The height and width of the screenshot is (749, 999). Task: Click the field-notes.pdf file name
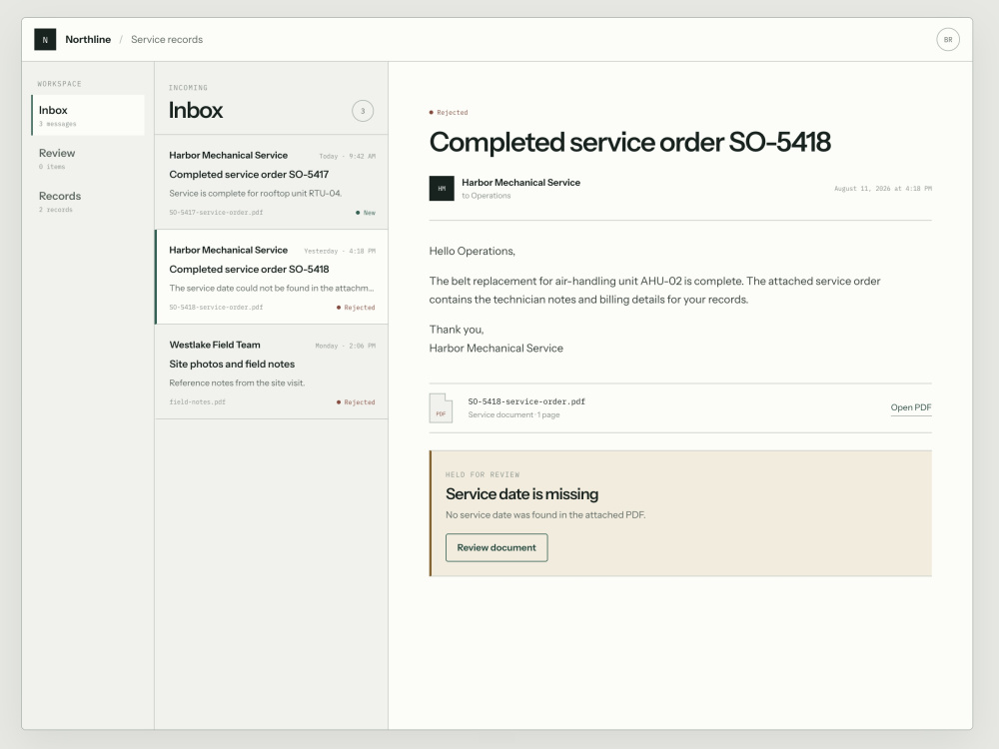[x=198, y=402]
